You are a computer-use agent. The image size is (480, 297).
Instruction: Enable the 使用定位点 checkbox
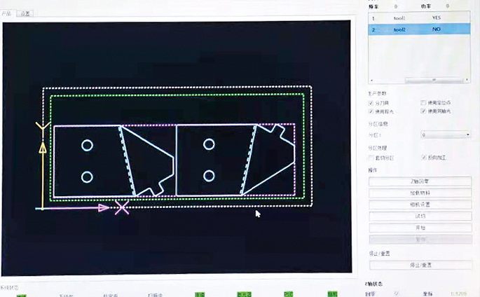click(x=423, y=103)
